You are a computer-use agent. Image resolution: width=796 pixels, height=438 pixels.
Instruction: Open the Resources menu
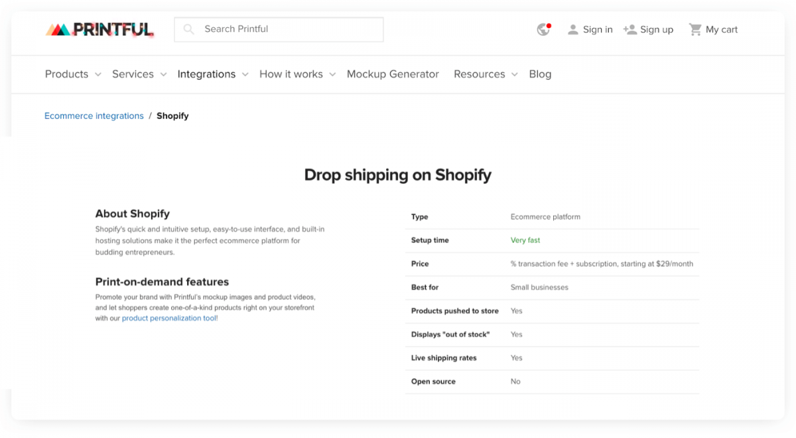click(x=480, y=74)
